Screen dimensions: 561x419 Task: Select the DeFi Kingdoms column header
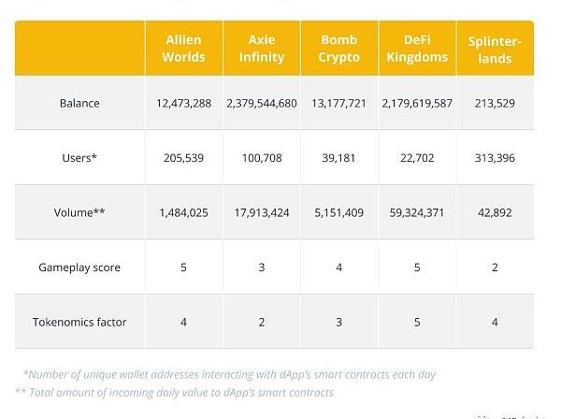click(417, 49)
